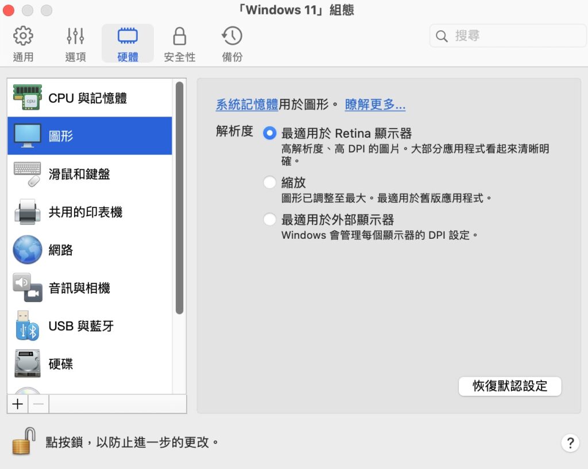Select 網路 in the hardware list

tap(90, 250)
